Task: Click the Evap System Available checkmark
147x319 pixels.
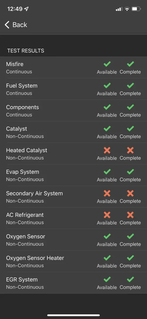Action: [107, 172]
